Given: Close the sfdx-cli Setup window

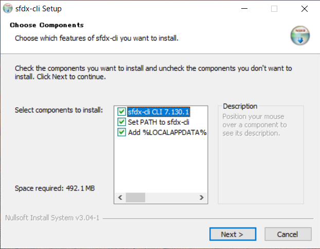Looking at the screenshot, I should click(304, 9).
